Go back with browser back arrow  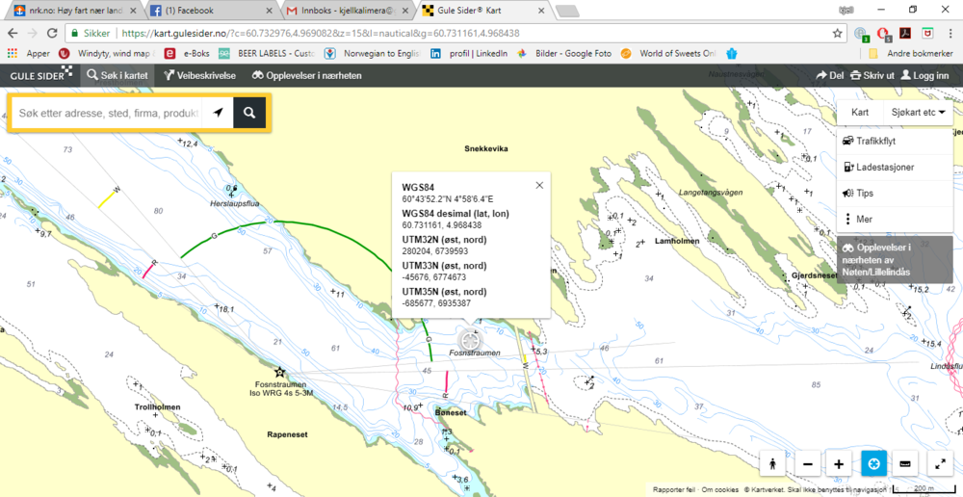click(13, 33)
